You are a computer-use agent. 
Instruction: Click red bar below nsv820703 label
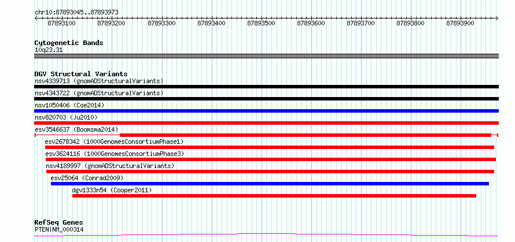pos(266,123)
